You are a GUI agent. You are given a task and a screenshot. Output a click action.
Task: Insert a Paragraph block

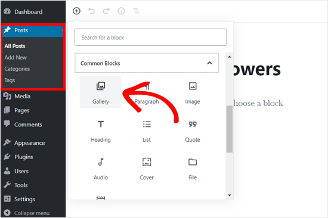tap(147, 92)
